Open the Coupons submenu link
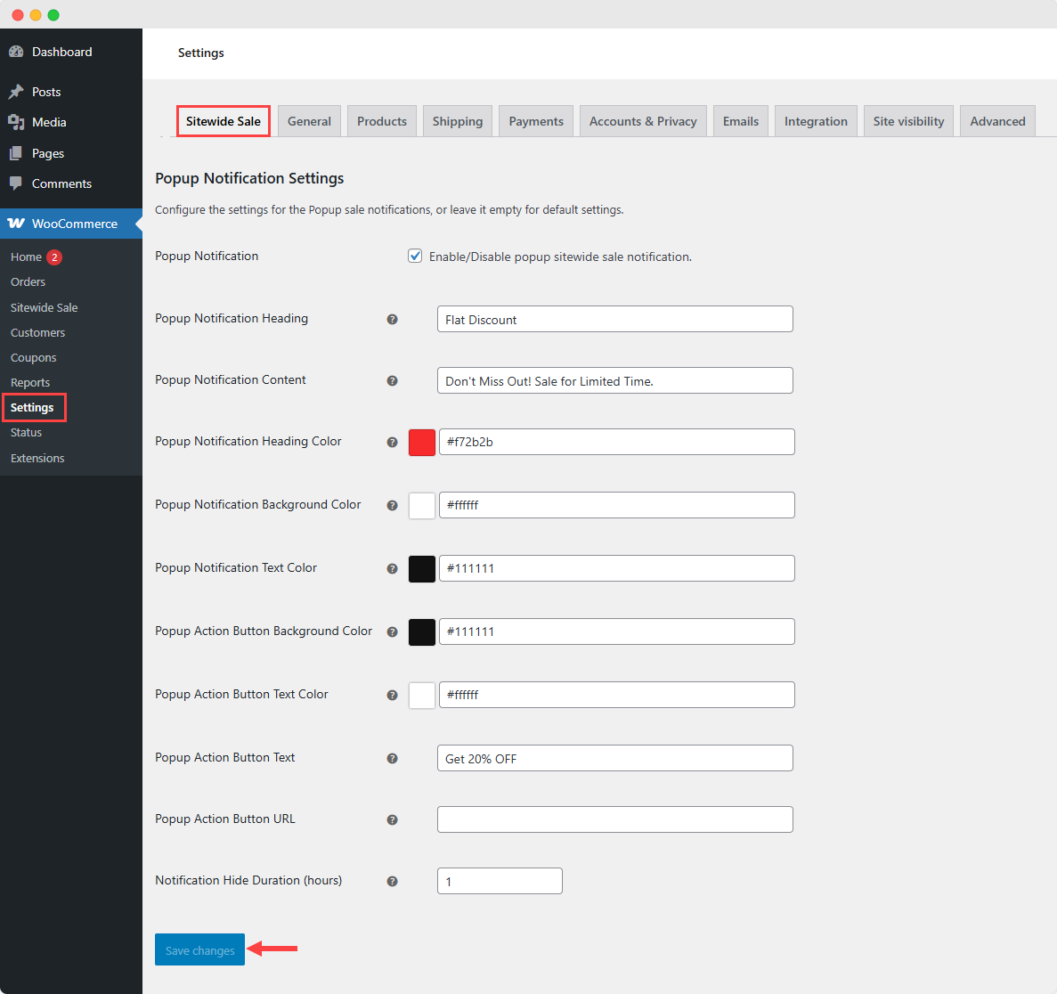Image resolution: width=1057 pixels, height=994 pixels. point(34,357)
